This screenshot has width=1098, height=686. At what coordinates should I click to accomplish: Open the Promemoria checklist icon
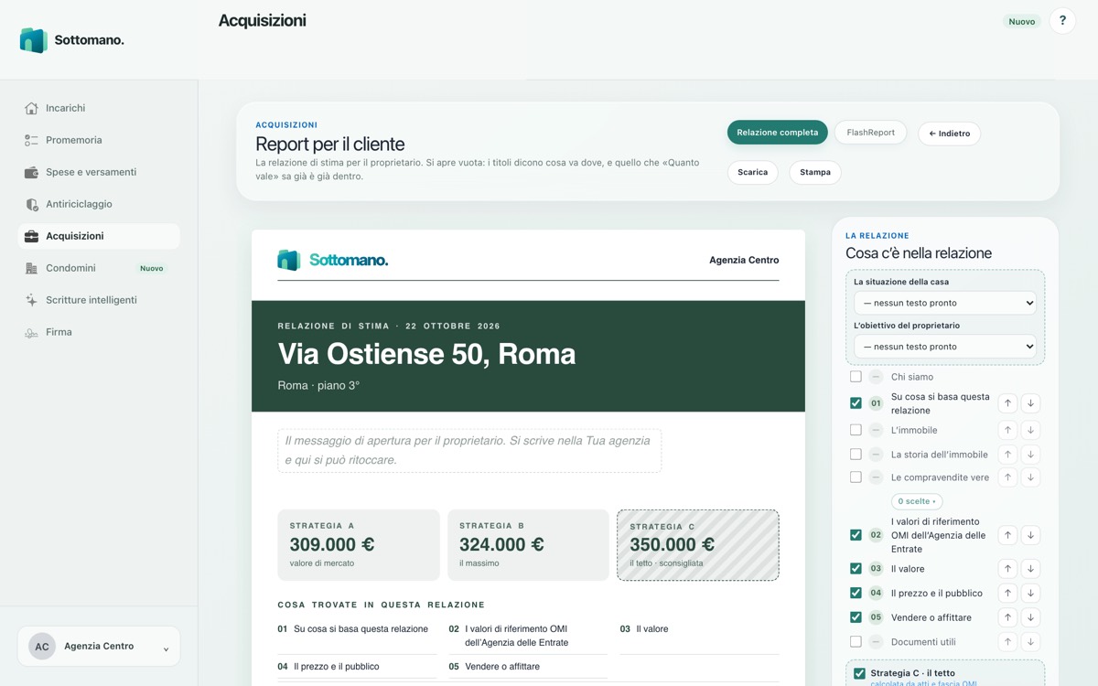[31, 140]
